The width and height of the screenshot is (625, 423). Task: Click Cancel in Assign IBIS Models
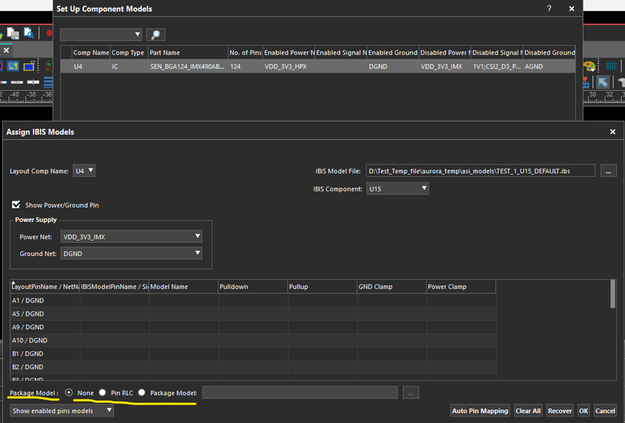coord(605,411)
